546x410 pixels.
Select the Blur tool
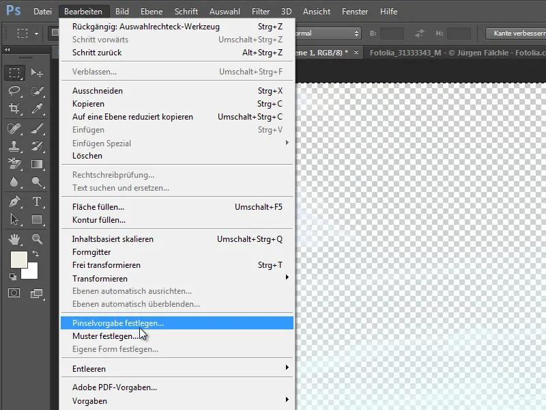14,182
